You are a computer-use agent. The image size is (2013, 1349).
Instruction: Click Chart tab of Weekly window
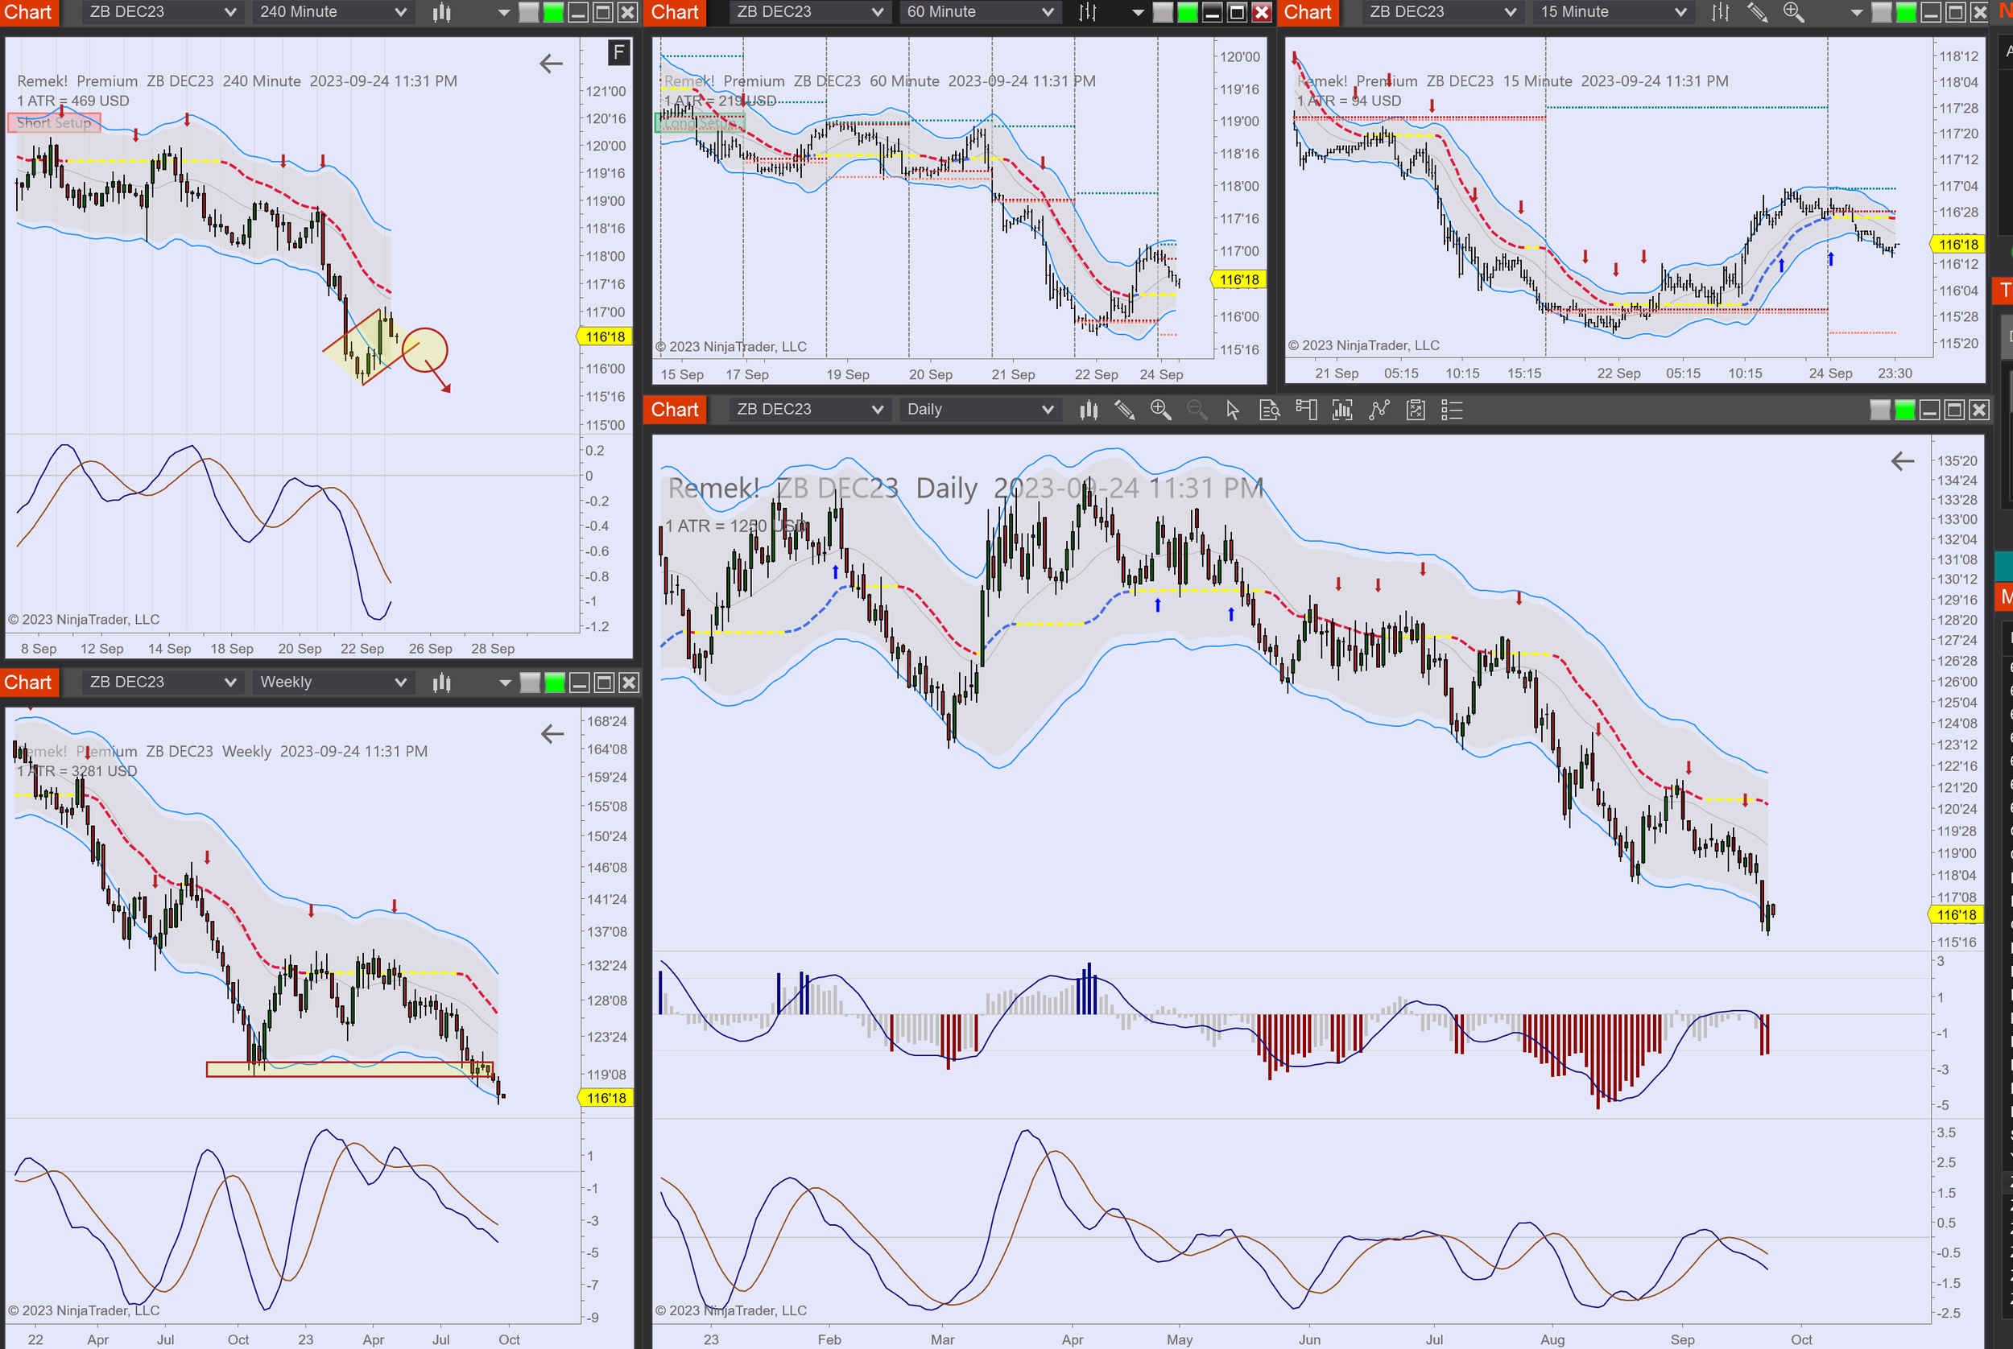(28, 683)
